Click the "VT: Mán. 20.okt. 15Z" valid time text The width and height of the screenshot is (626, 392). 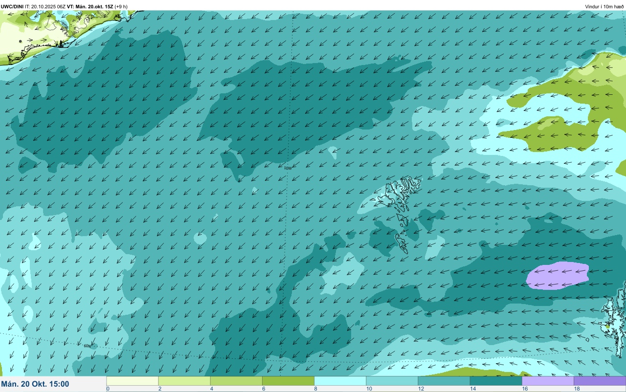click(90, 7)
